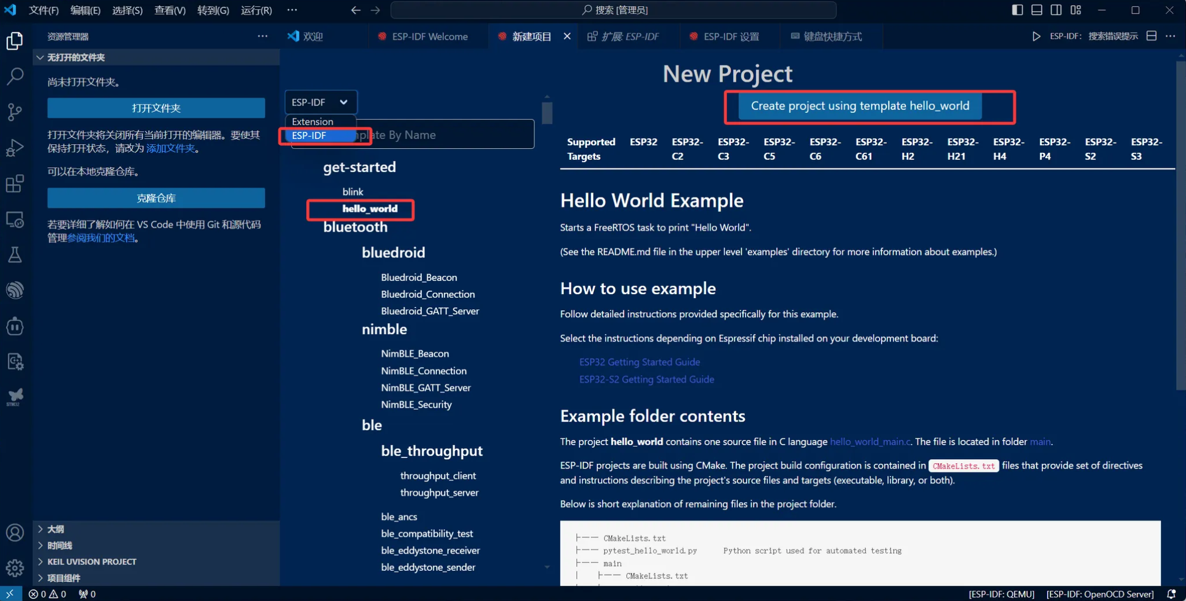Open Remote Explorer icon in activity bar
The image size is (1186, 601).
[15, 219]
